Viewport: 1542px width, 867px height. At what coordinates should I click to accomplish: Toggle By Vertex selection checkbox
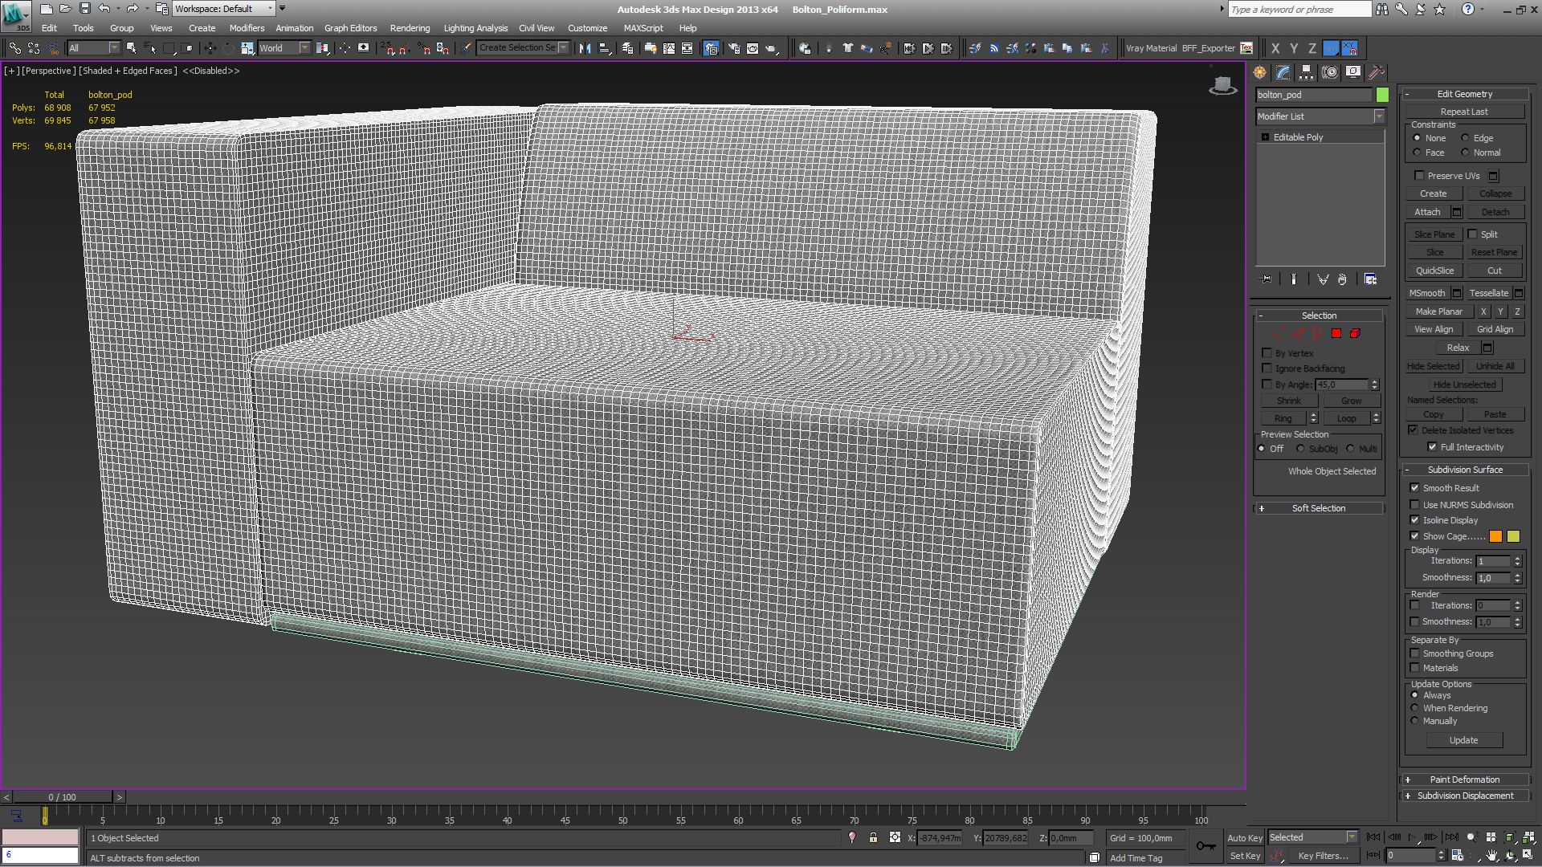[x=1267, y=352]
